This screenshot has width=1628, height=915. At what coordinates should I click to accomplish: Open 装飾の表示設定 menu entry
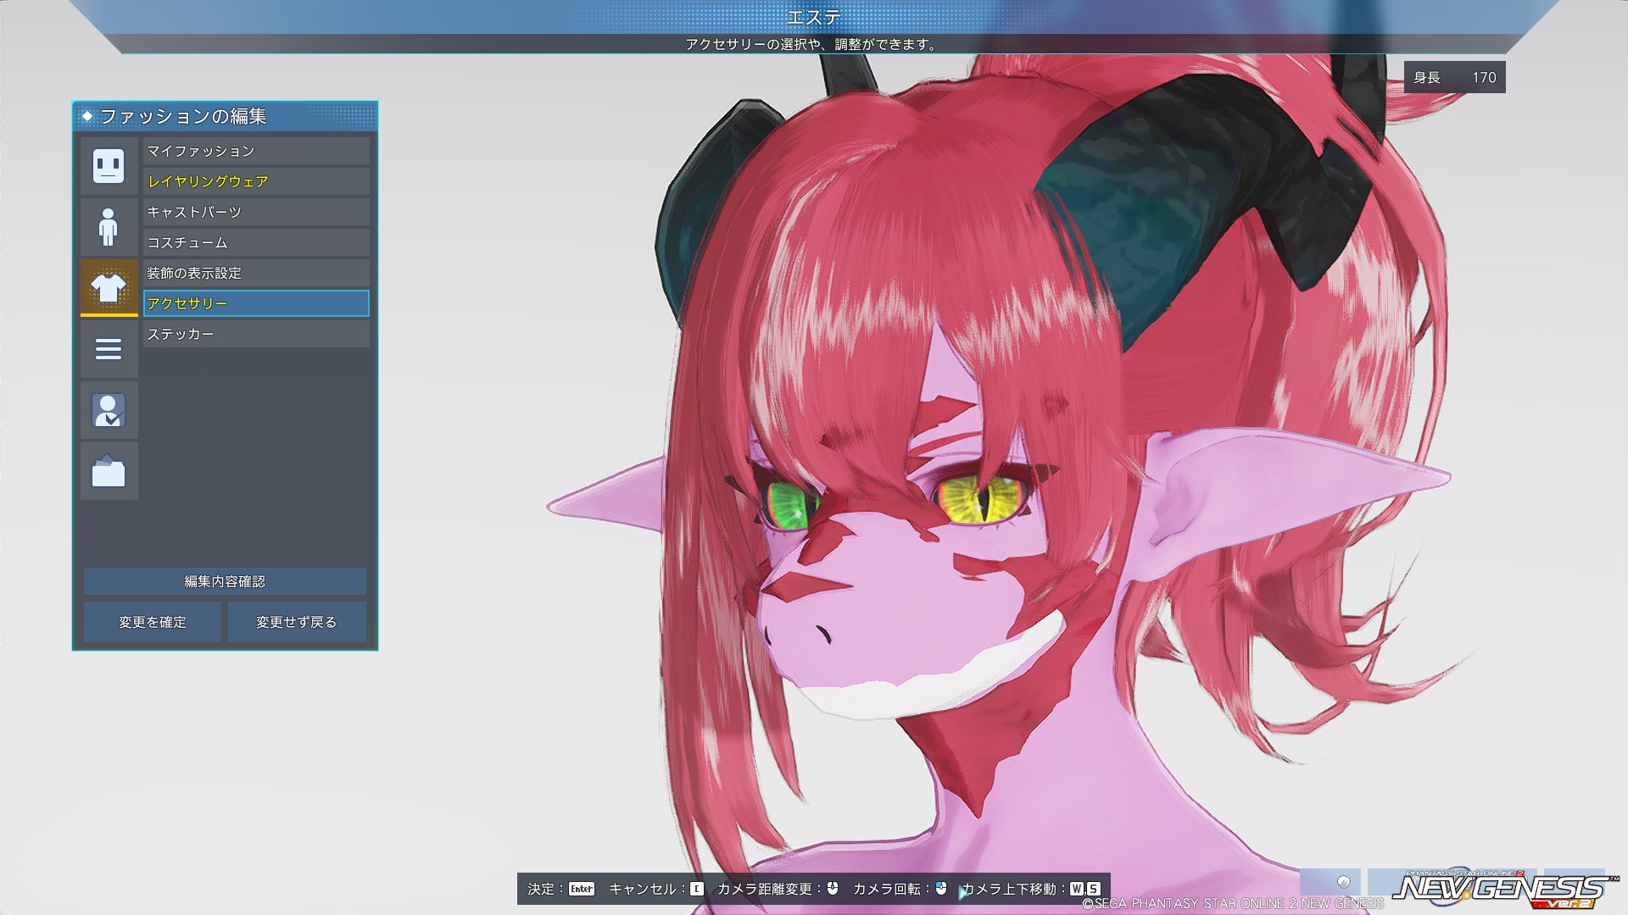click(x=256, y=273)
